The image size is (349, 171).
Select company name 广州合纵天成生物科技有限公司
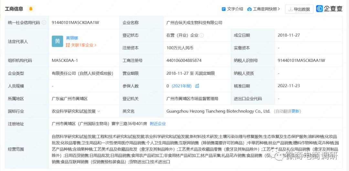[194, 23]
